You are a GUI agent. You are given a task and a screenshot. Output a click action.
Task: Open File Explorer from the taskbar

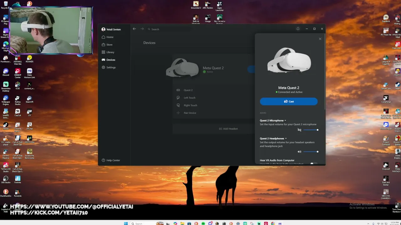pos(182,223)
